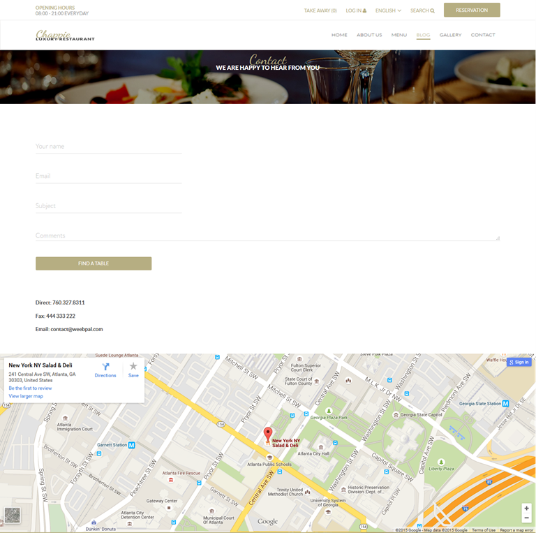Viewport: 536px width, 533px height.
Task: Focus the Your name field
Action: [109, 147]
